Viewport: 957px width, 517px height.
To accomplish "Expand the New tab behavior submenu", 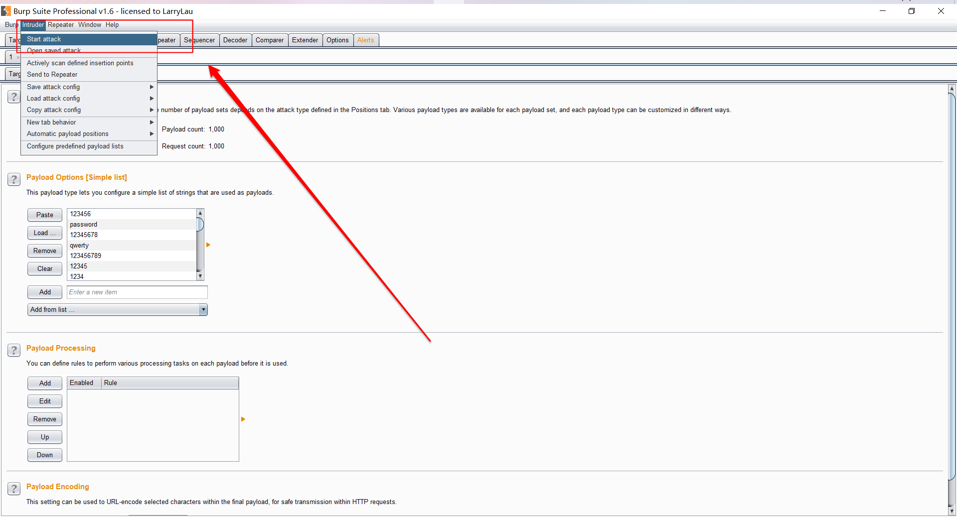I will [x=89, y=122].
